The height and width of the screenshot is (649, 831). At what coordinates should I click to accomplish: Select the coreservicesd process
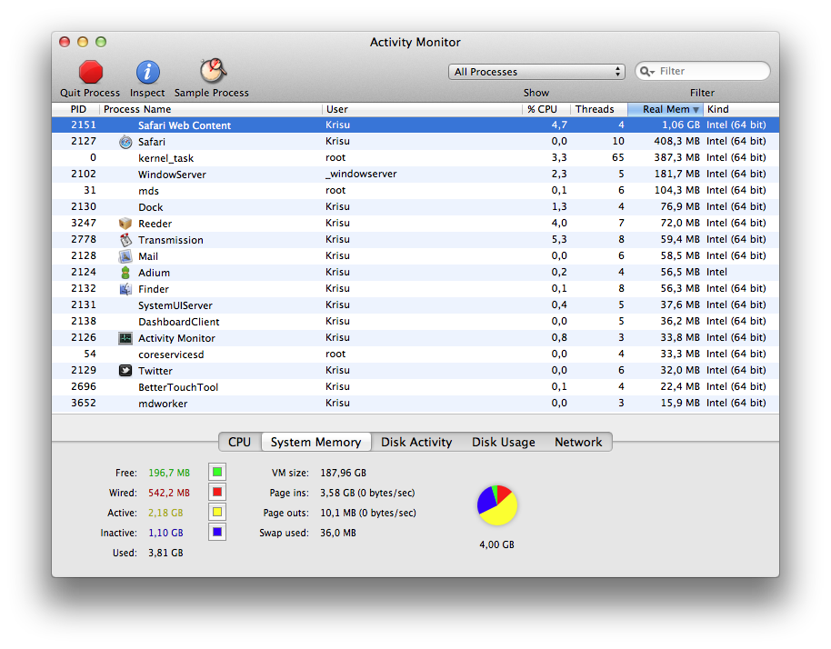415,354
